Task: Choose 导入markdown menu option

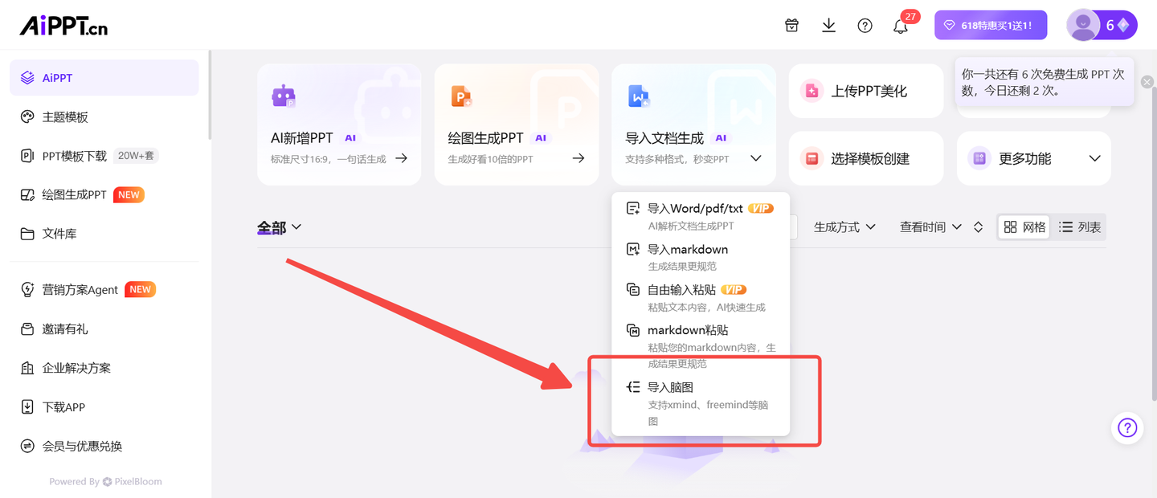Action: 701,257
